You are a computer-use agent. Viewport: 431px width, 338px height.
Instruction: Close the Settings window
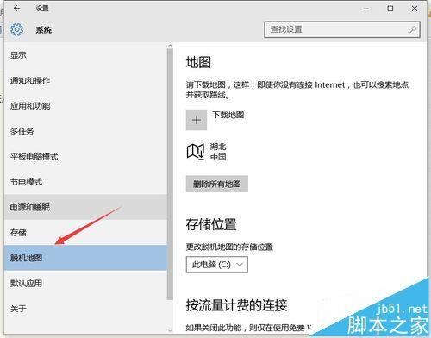coord(415,9)
